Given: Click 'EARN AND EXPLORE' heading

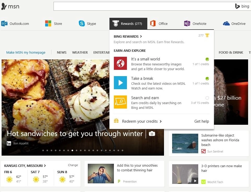Looking at the screenshot, I should (x=130, y=51).
